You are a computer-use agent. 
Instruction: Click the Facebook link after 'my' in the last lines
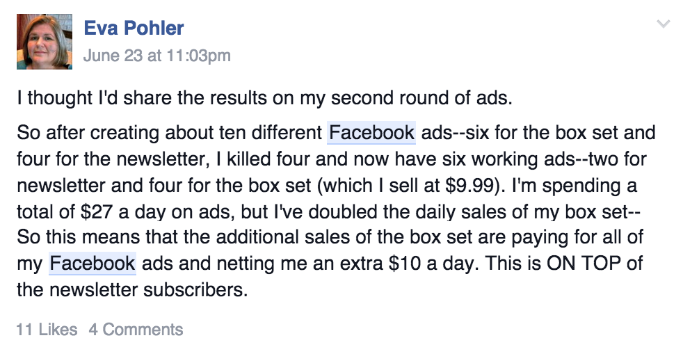coord(93,264)
